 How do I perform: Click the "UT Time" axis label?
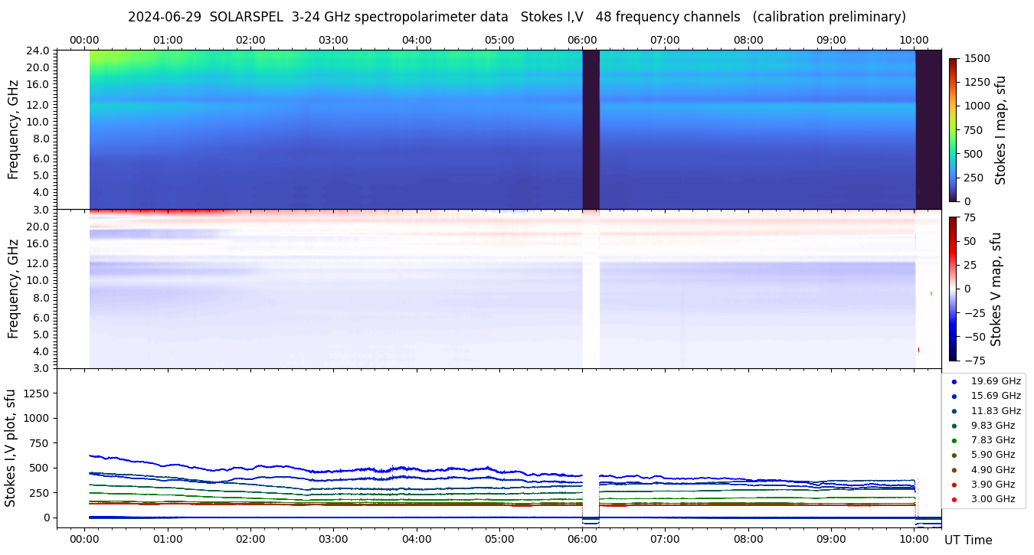click(968, 540)
